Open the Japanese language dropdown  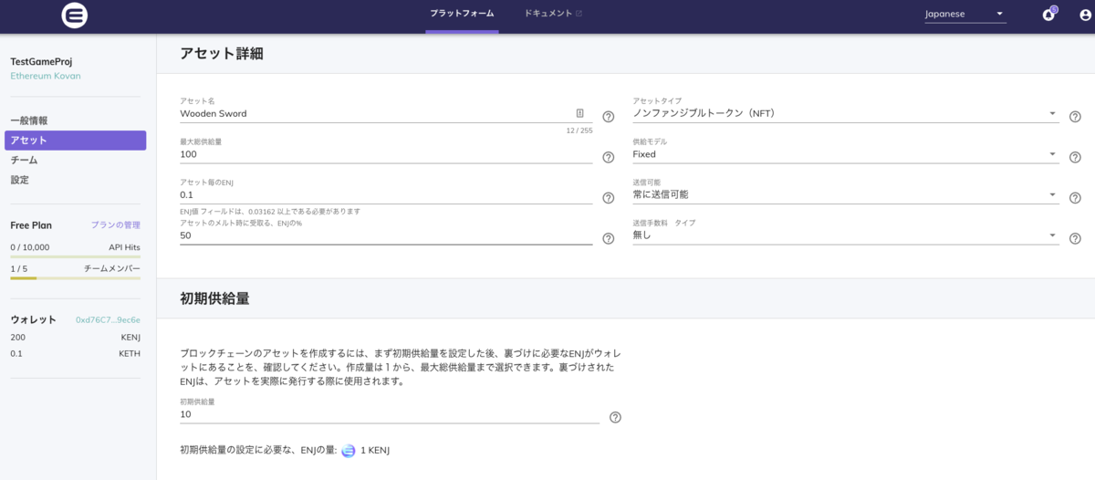coord(965,14)
